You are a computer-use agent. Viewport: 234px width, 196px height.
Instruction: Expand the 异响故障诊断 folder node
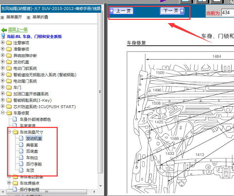(2, 55)
